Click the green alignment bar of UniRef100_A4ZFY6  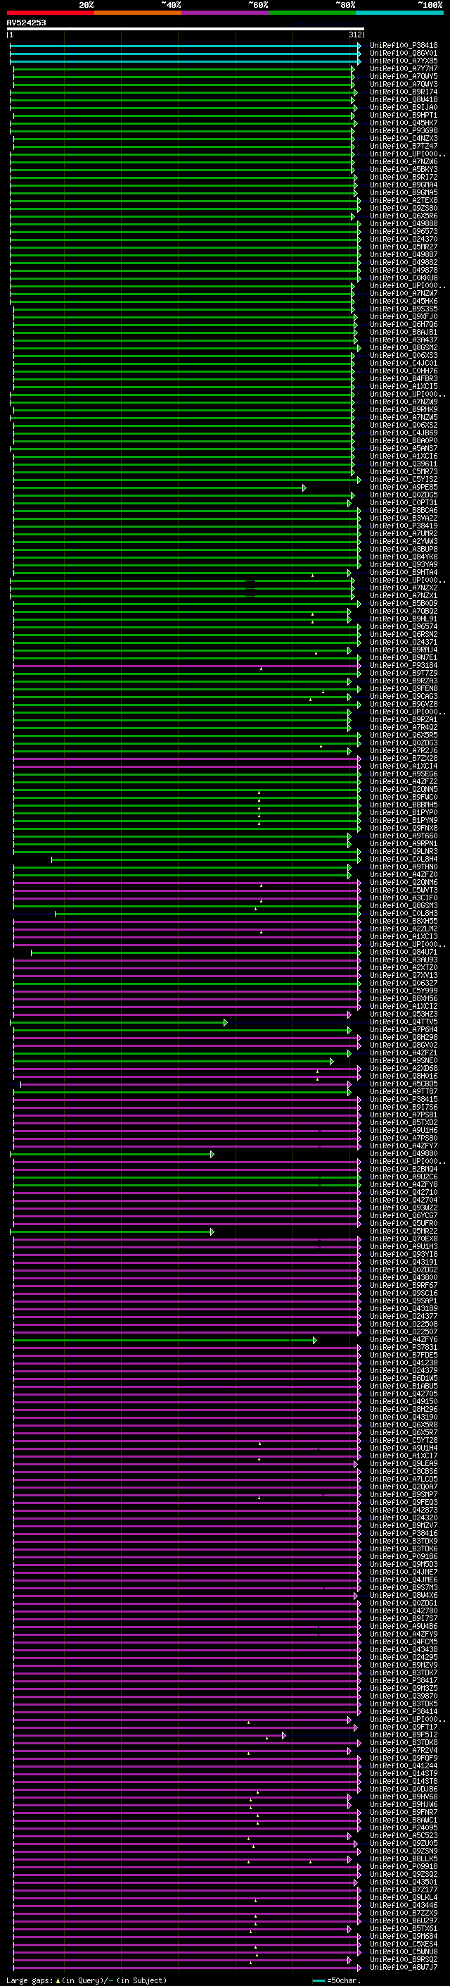pos(165,1341)
